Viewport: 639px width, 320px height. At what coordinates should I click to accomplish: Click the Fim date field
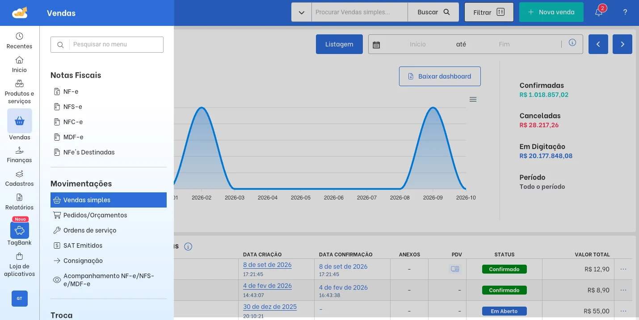coord(504,44)
